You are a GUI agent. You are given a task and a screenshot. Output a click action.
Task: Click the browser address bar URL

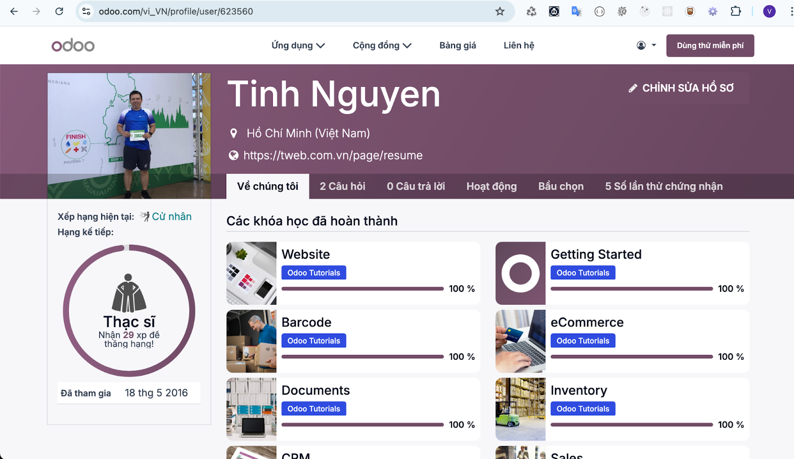[176, 11]
